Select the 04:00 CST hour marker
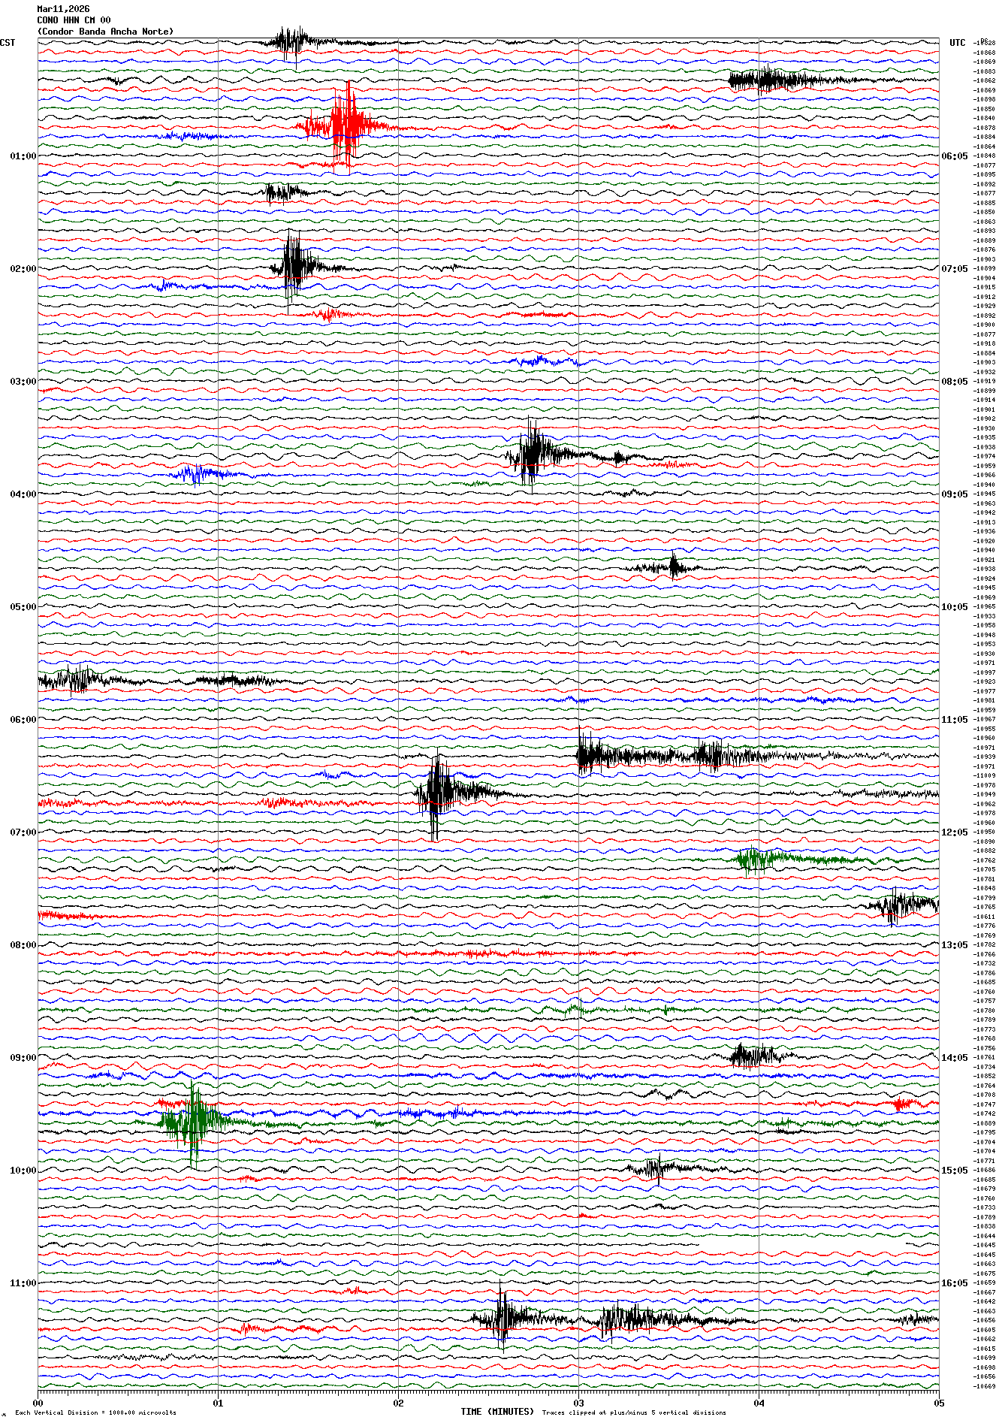This screenshot has width=999, height=1423. point(23,494)
